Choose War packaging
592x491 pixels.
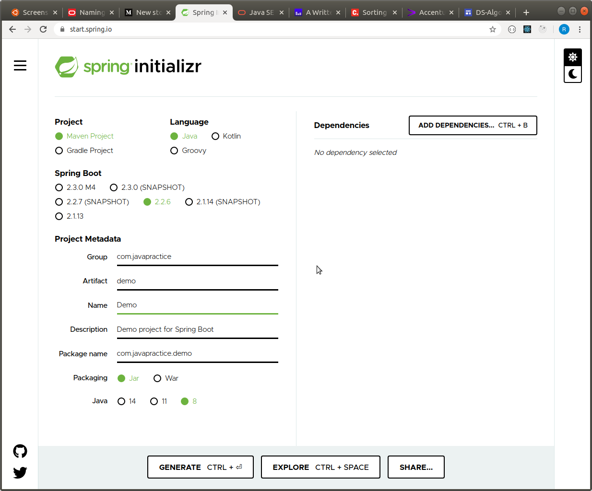coord(158,378)
